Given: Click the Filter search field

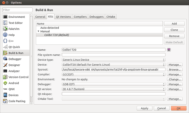Looking at the screenshot, I should tap(18, 10).
